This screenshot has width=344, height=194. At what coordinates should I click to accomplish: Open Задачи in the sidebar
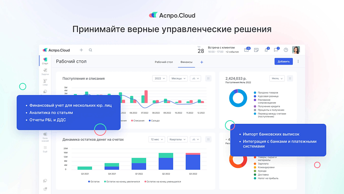click(x=45, y=72)
